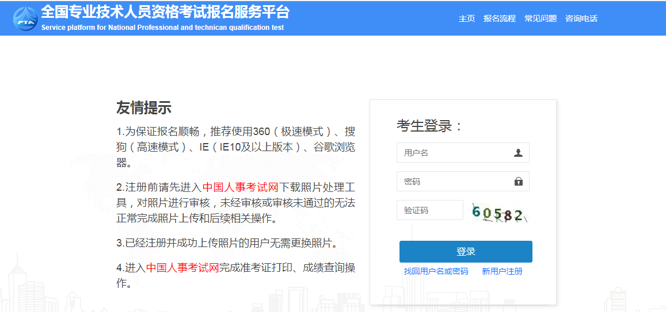Viewport: 666px width, 312px height.
Task: Open the 报名流程 navigation item
Action: 499,18
